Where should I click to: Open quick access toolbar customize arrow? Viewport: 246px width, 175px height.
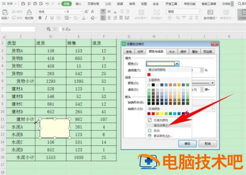coord(59,4)
